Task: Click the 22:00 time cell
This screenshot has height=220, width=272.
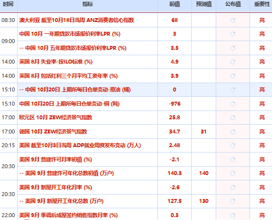Action: (8, 215)
